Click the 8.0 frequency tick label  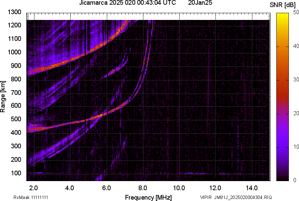point(142,187)
